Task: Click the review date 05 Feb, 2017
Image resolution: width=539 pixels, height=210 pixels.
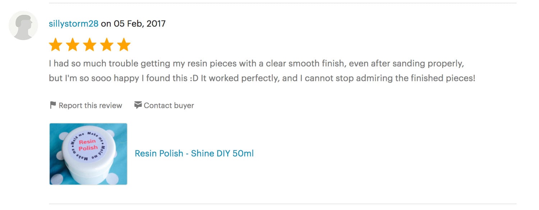Action: pyautogui.click(x=139, y=24)
